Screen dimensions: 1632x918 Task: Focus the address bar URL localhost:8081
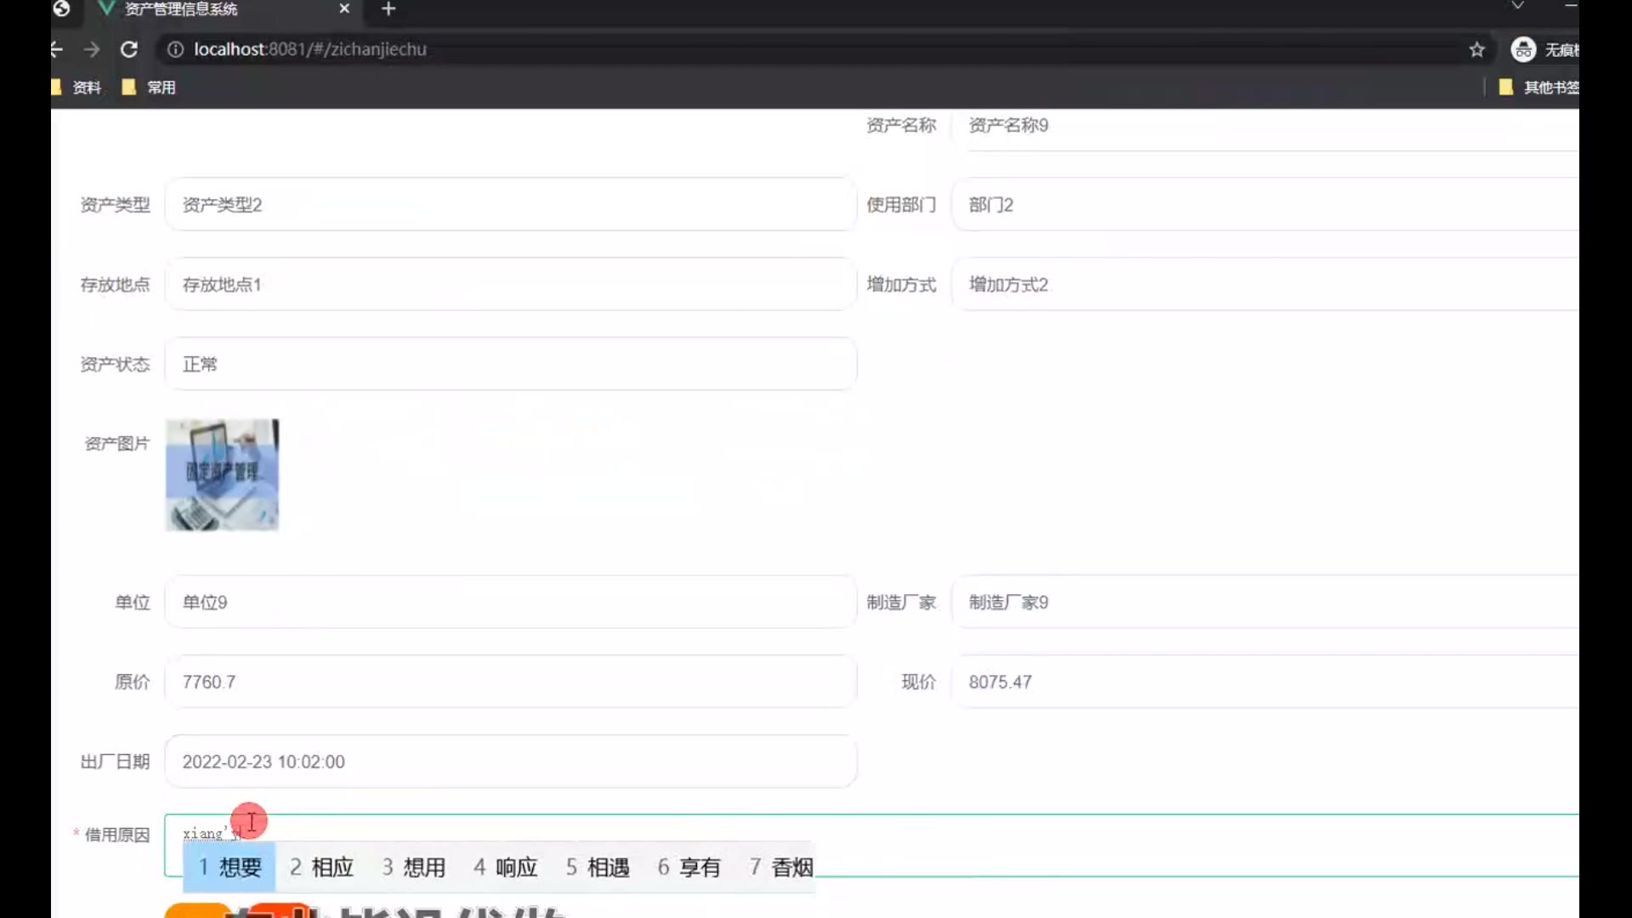pos(309,49)
